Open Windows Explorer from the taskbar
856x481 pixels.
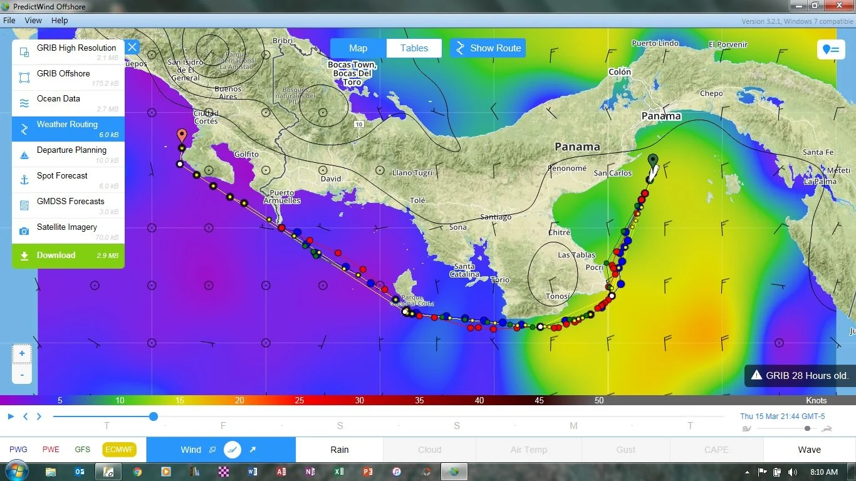pyautogui.click(x=51, y=472)
